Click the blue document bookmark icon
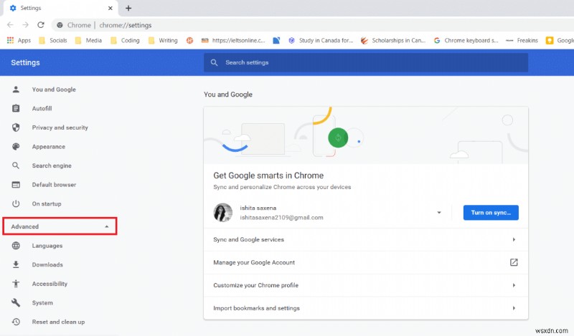The height and width of the screenshot is (336, 574). (x=276, y=40)
